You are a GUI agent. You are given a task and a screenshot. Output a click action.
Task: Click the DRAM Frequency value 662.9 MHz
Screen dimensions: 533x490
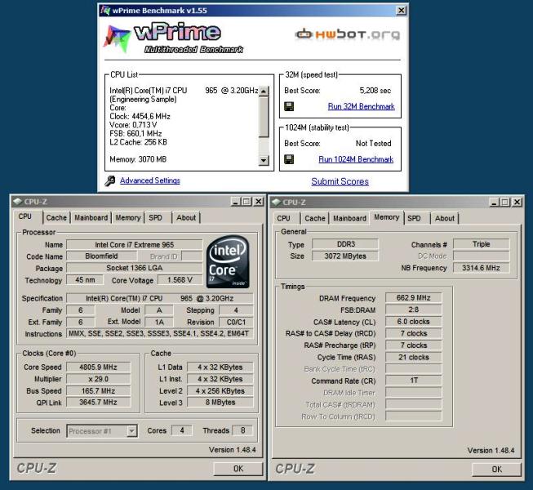coord(414,298)
